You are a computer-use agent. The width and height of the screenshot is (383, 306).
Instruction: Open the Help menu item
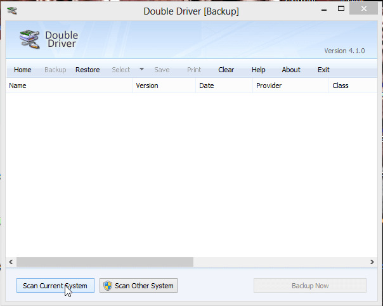(259, 70)
